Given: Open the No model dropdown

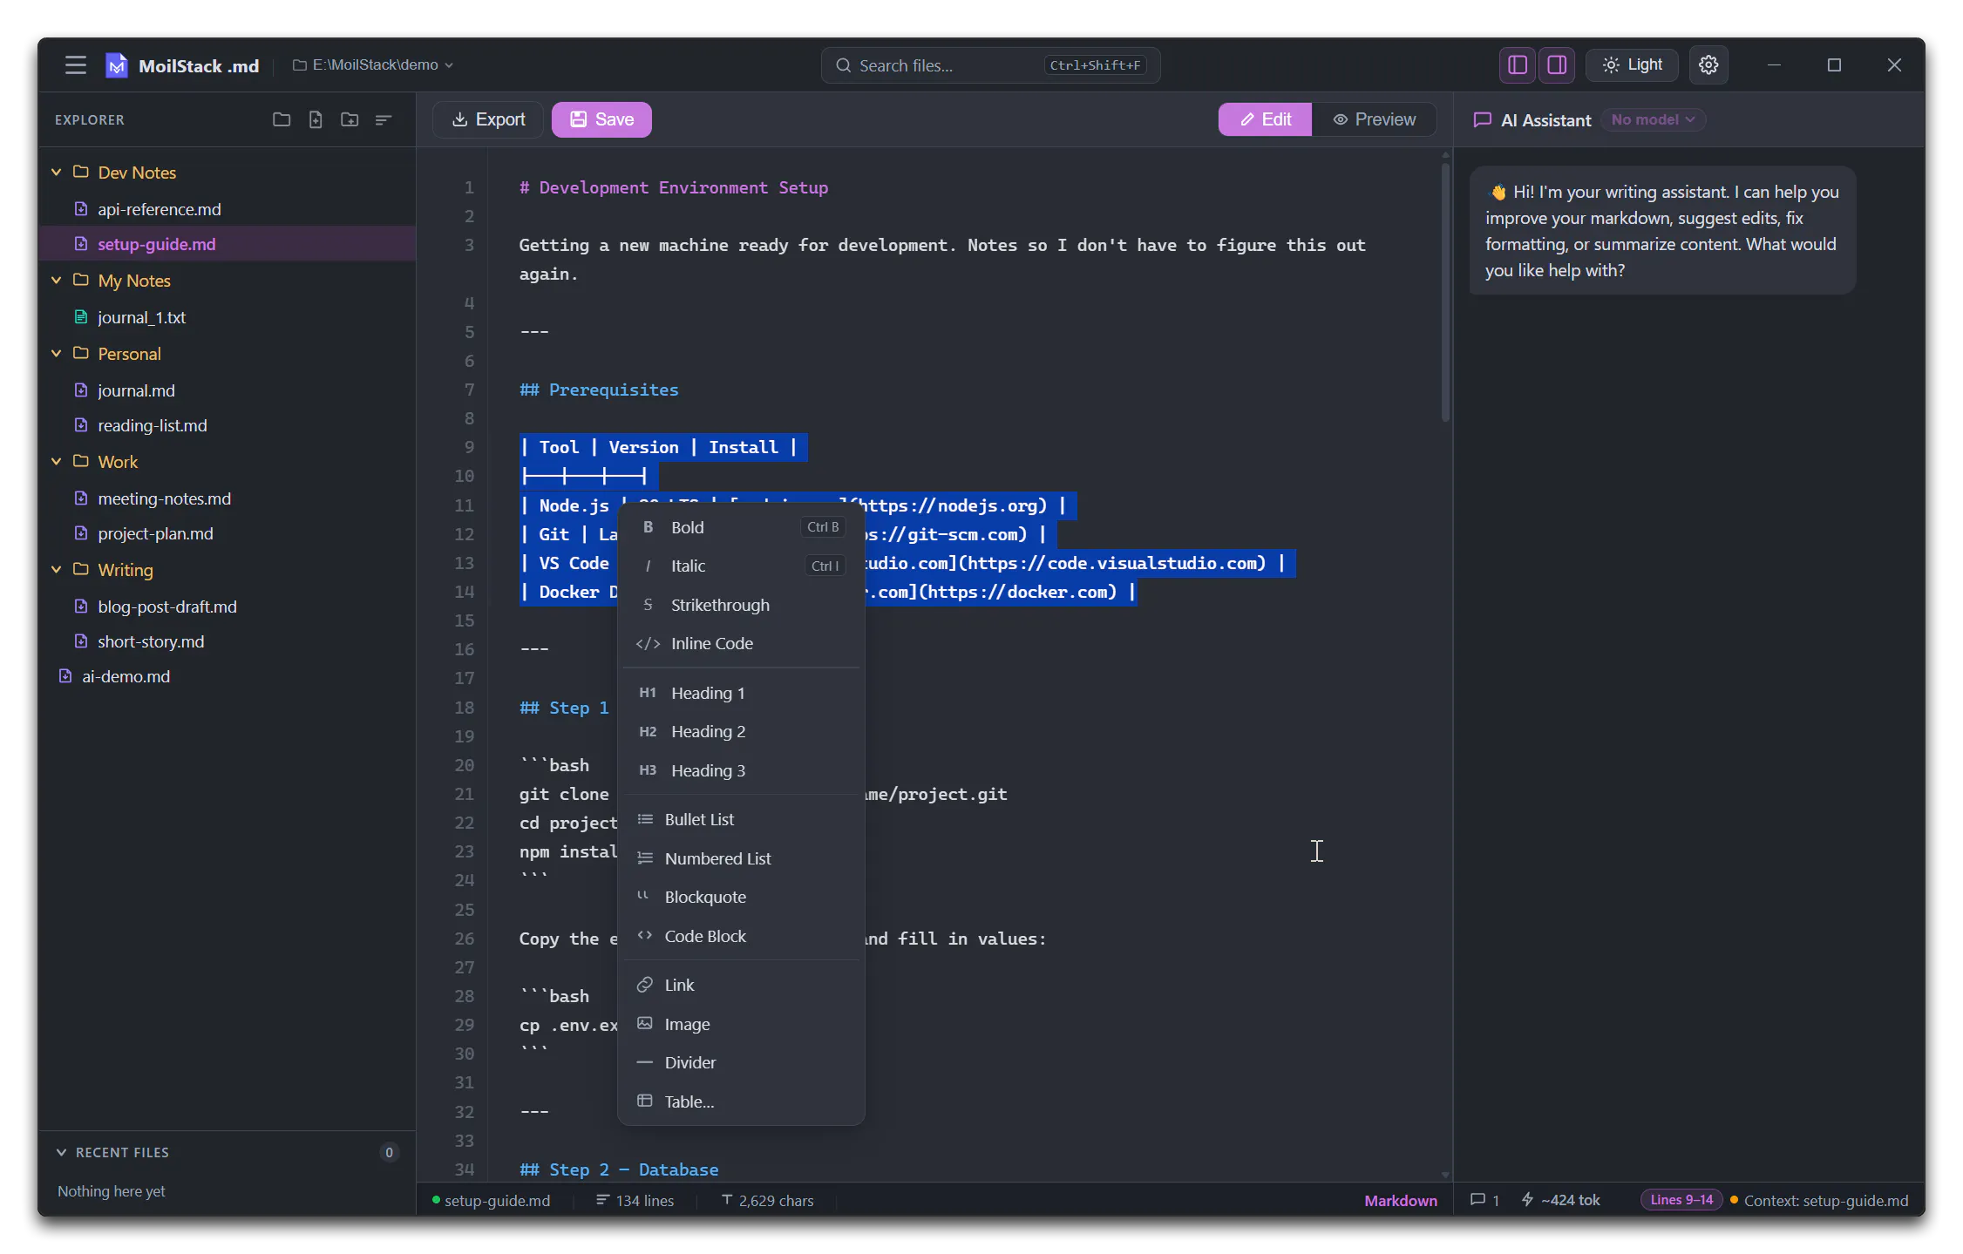Looking at the screenshot, I should point(1653,119).
